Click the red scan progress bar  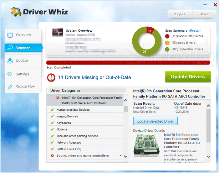point(128,63)
